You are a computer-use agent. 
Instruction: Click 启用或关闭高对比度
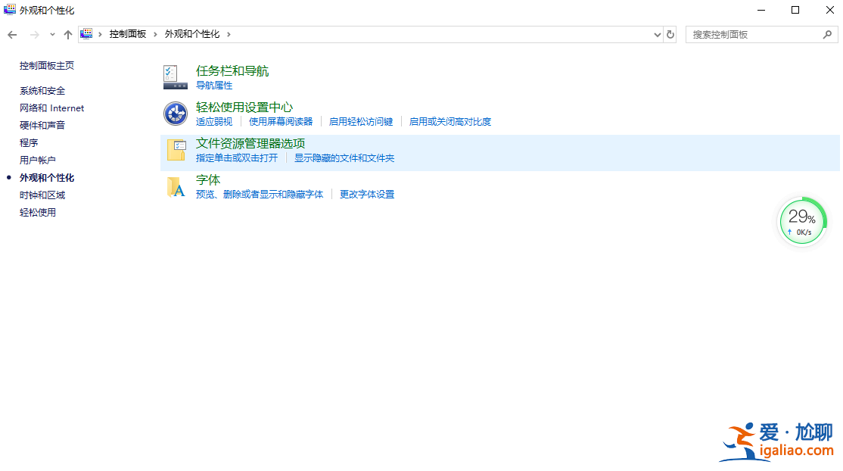coord(449,121)
